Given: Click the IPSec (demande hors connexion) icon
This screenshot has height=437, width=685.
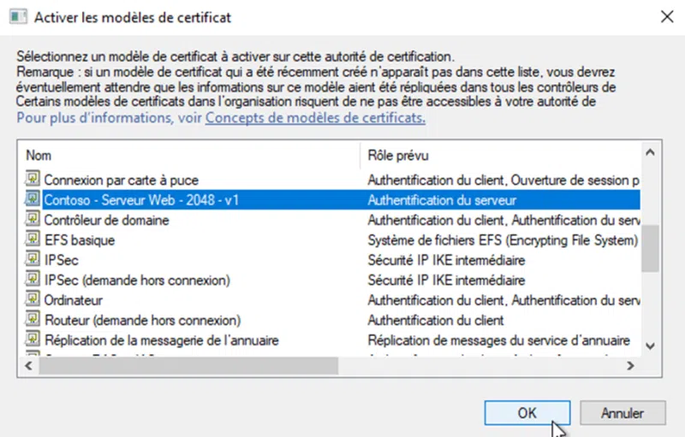Looking at the screenshot, I should [33, 280].
